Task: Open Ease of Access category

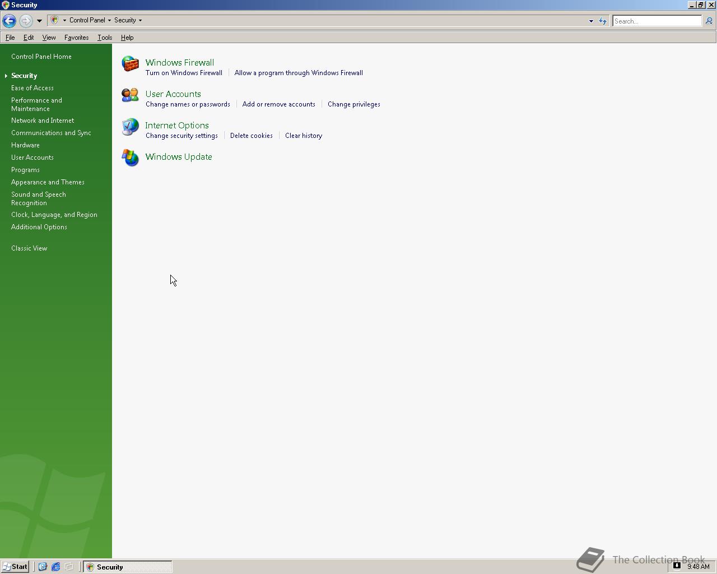Action: 32,88
